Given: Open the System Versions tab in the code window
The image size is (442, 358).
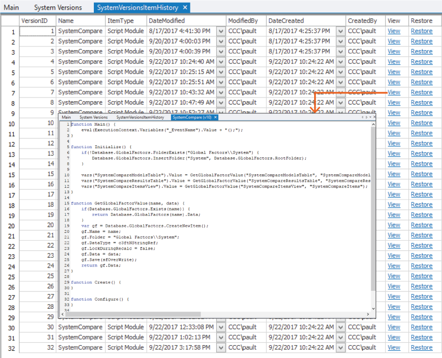Looking at the screenshot, I should pos(93,117).
